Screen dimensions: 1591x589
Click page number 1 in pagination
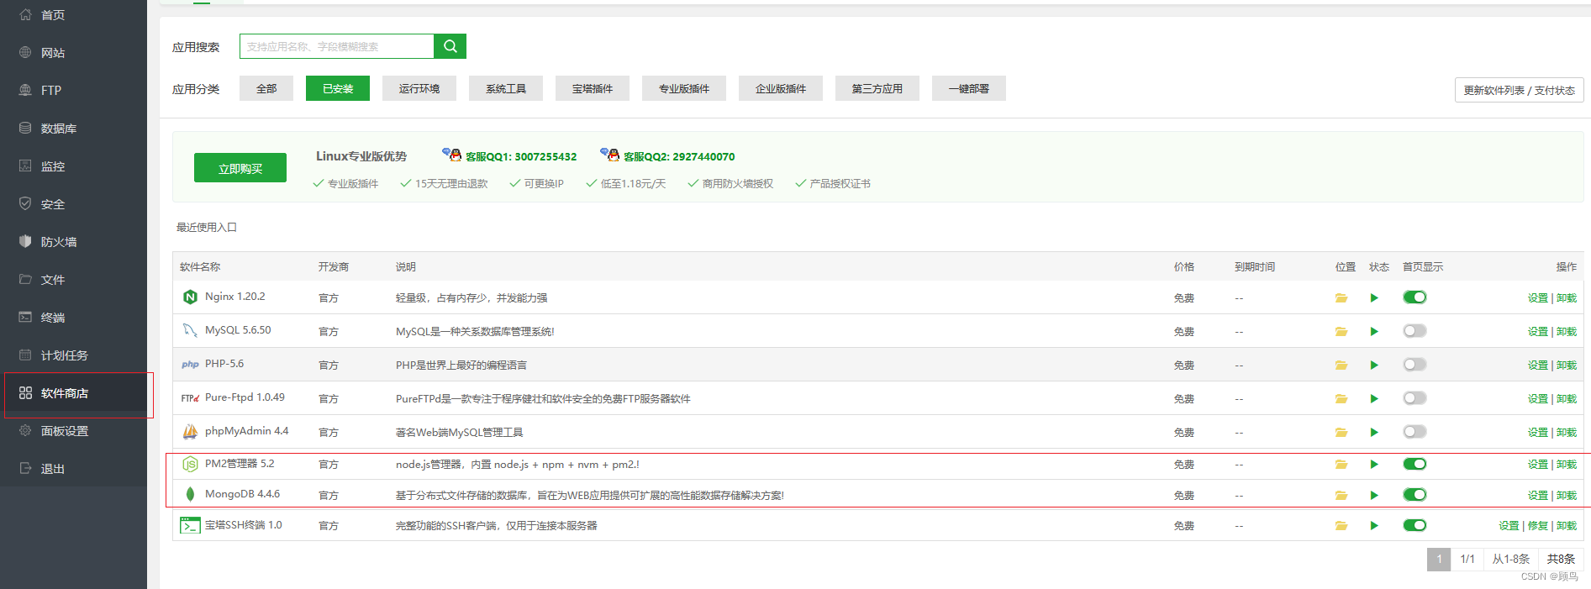point(1439,559)
